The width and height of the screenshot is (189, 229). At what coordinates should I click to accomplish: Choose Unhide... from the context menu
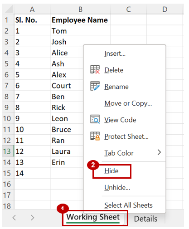click(x=117, y=188)
